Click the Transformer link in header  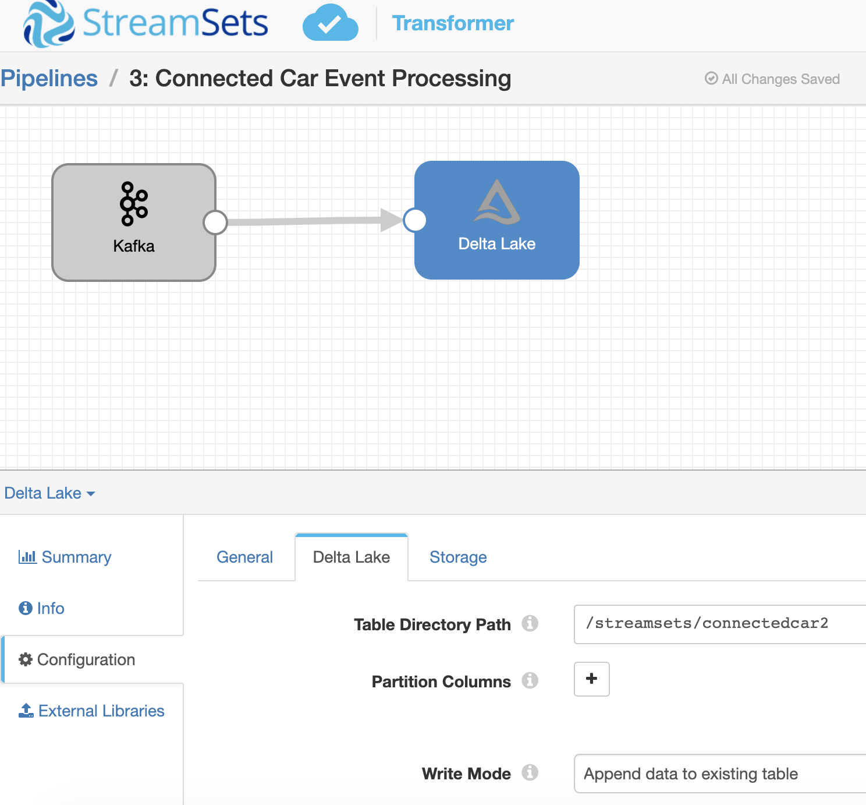pyautogui.click(x=453, y=23)
